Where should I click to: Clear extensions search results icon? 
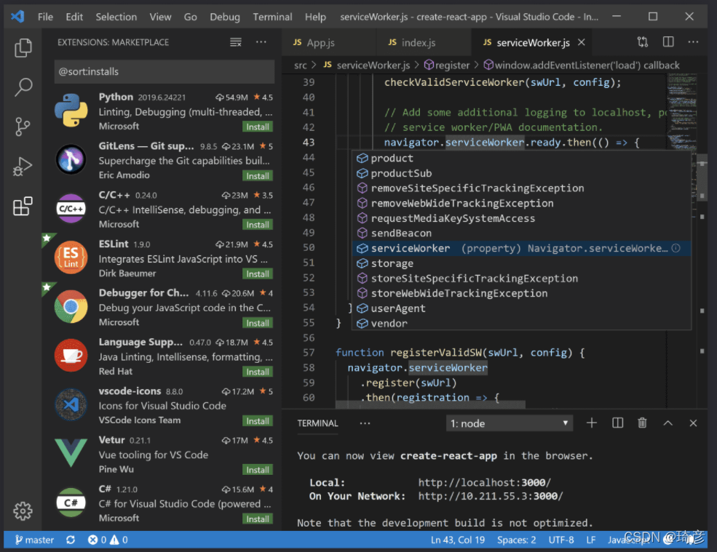pos(236,42)
